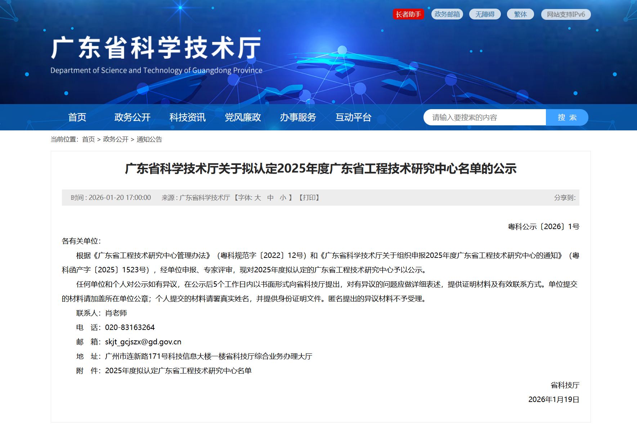Screen dimensions: 637x429
Task: Open the 互动平台 section
Action: coord(353,117)
